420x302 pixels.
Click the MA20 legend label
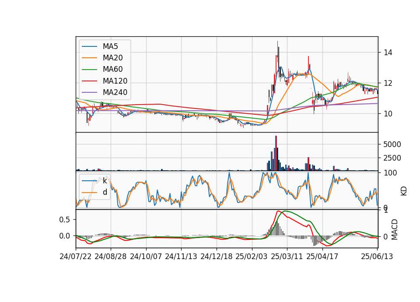click(x=112, y=58)
